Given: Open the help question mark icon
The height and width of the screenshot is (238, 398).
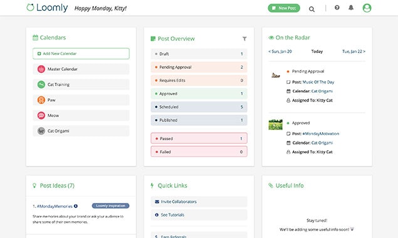Looking at the screenshot, I should pyautogui.click(x=337, y=8).
